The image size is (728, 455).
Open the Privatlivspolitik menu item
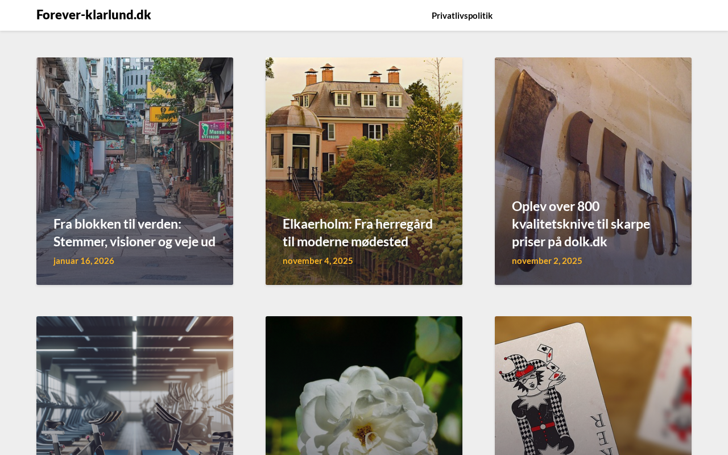pos(462,15)
